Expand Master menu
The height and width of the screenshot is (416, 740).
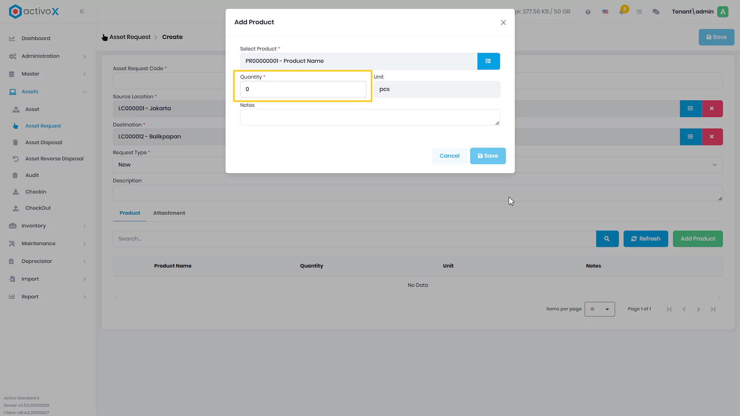[47, 74]
